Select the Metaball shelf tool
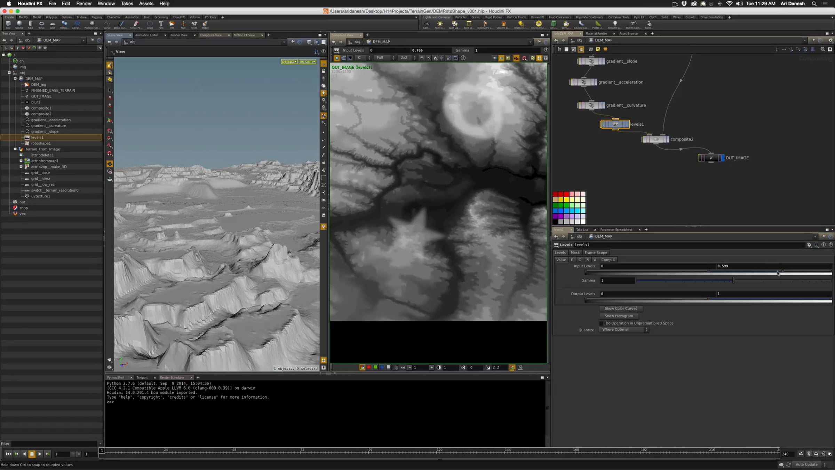 pos(64,24)
